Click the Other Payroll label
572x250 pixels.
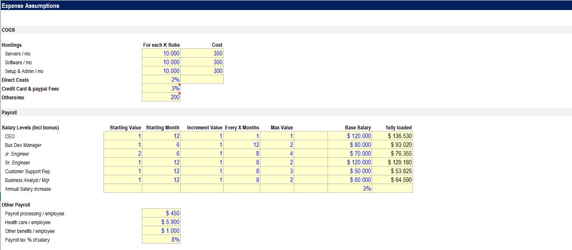16,205
